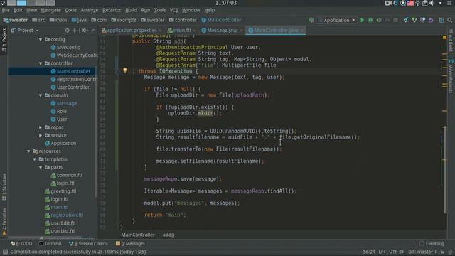Expand the service folder
Viewport: 455px width, 256px height.
coord(41,135)
